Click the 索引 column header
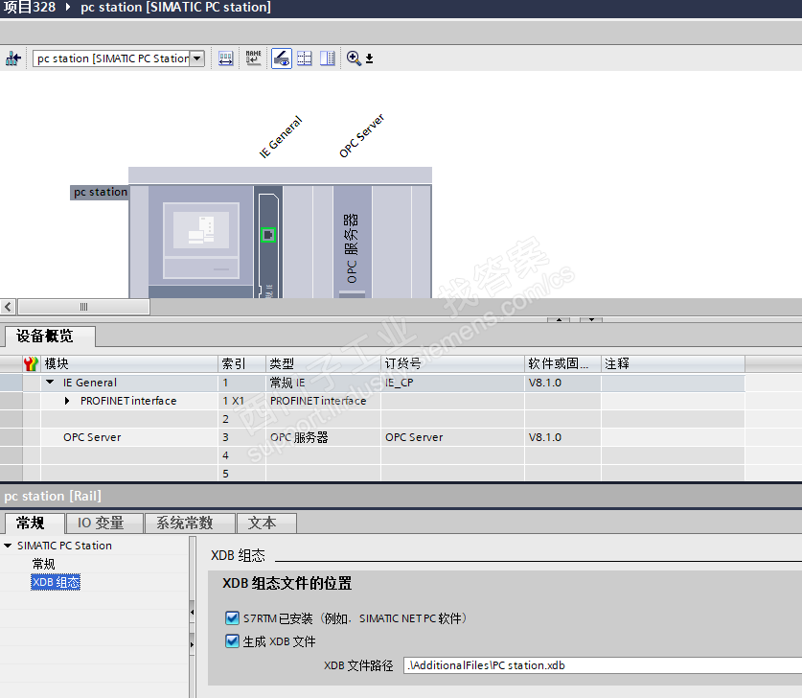The image size is (802, 698). coord(241,363)
